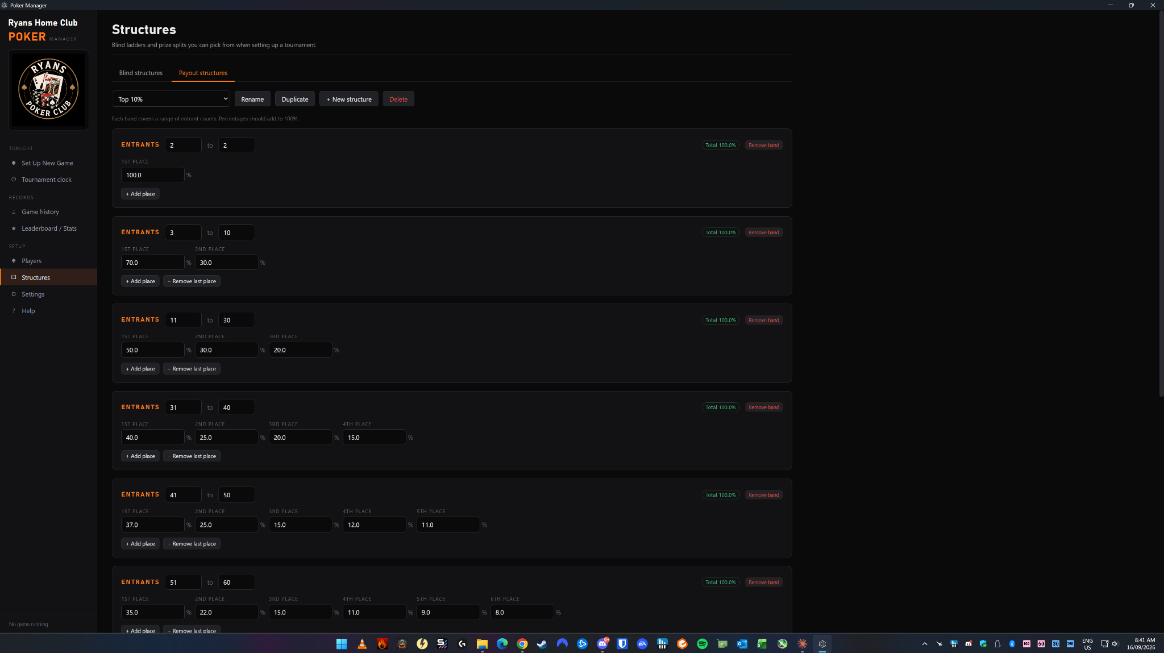Open Discord from the taskbar

pyautogui.click(x=602, y=643)
